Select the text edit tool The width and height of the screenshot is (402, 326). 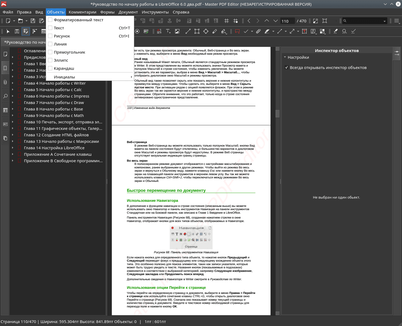coord(17,31)
